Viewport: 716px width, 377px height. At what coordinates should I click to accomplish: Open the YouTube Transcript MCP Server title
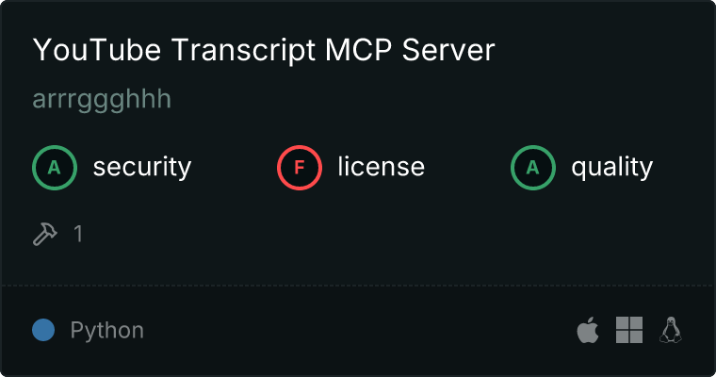point(264,50)
